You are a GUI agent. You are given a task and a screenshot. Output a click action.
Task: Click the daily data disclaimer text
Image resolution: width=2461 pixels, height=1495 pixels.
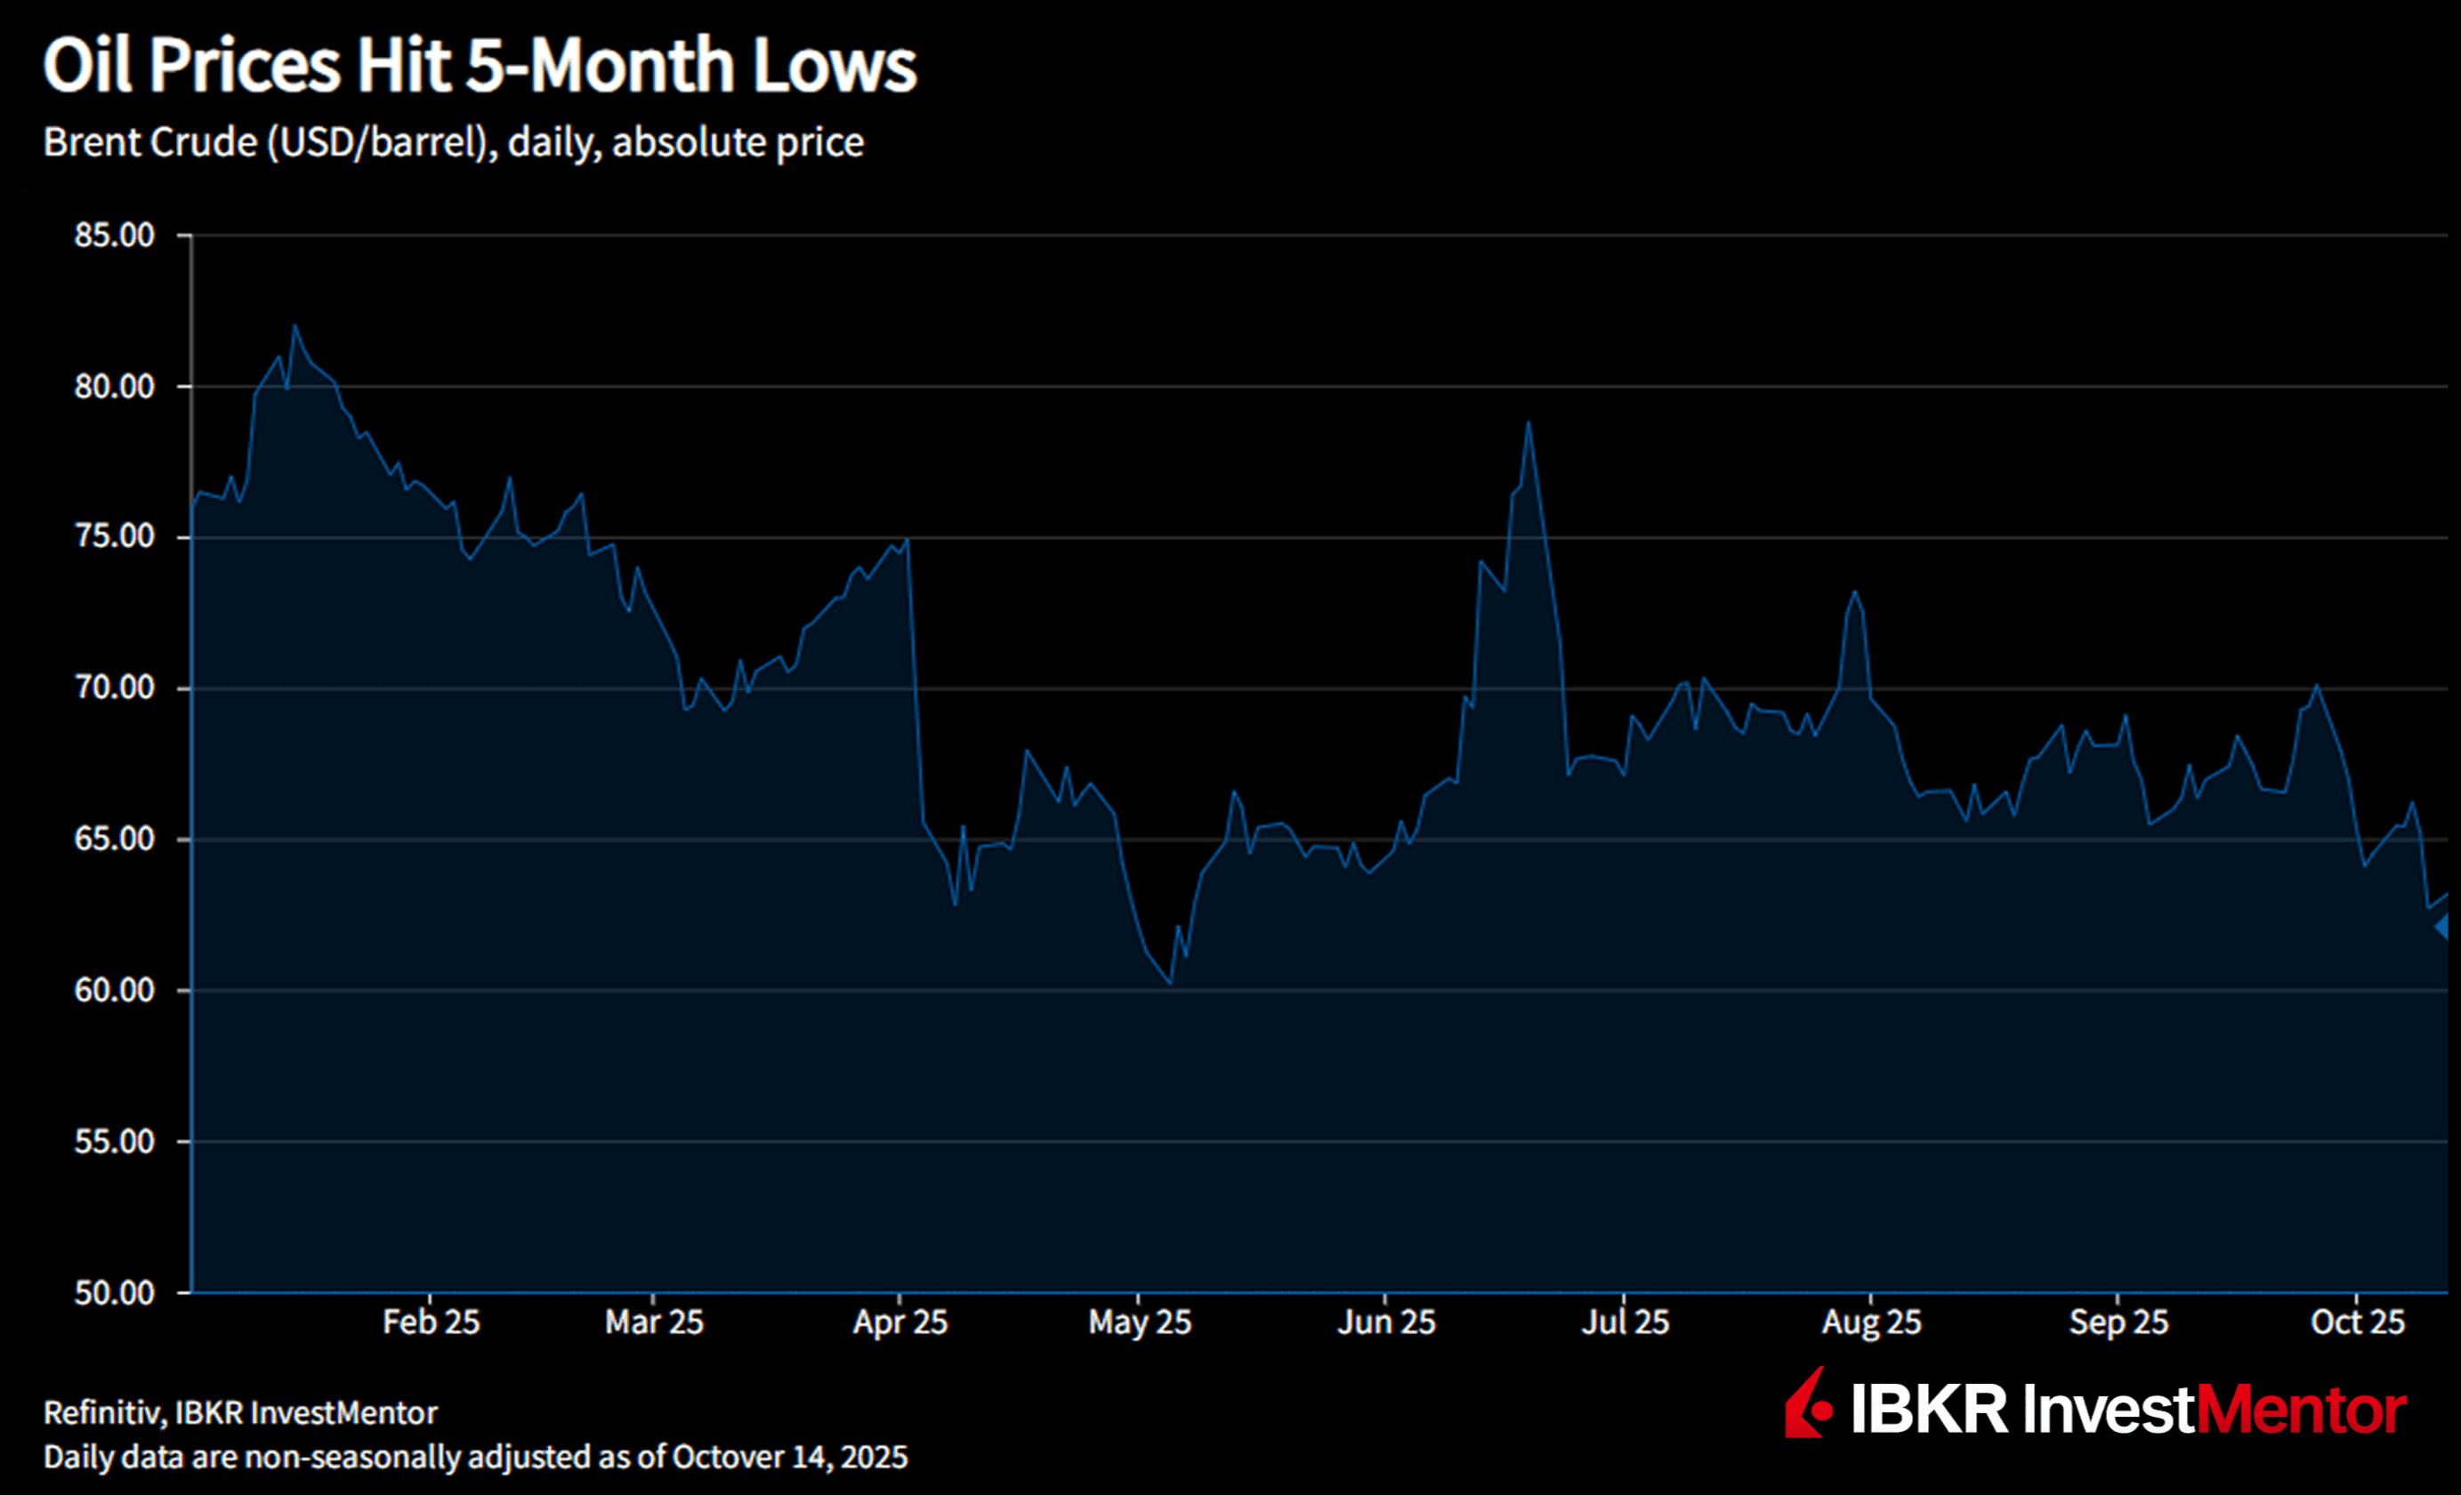474,1458
